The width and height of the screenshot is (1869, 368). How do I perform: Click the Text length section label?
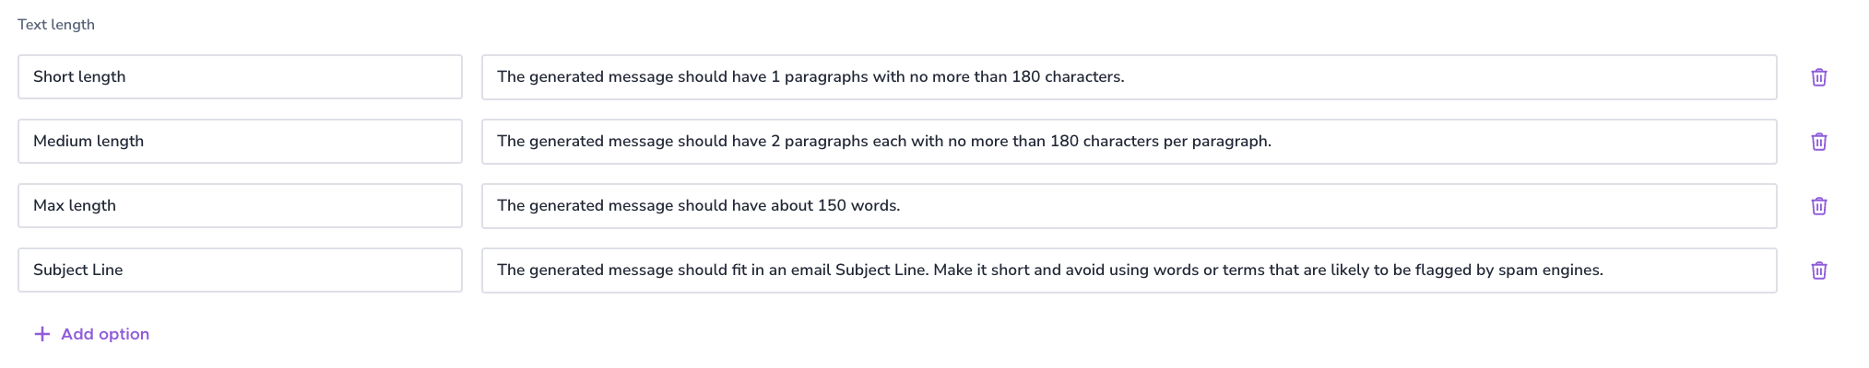[x=56, y=25]
